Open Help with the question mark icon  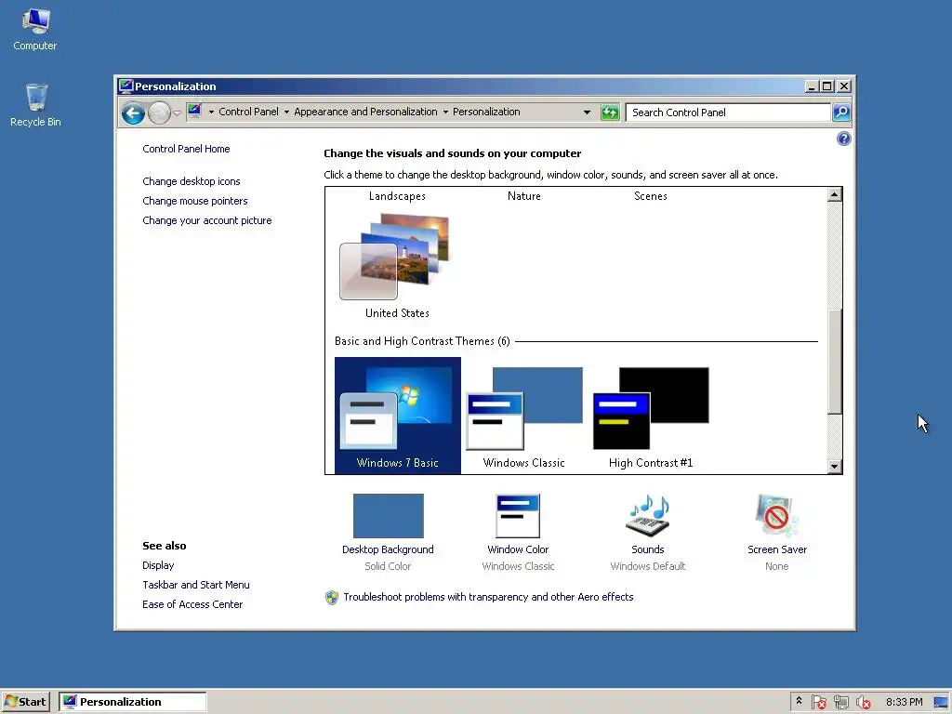tap(844, 139)
